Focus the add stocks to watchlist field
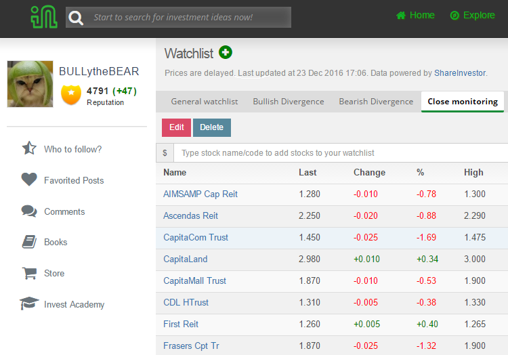This screenshot has width=508, height=355. click(341, 153)
